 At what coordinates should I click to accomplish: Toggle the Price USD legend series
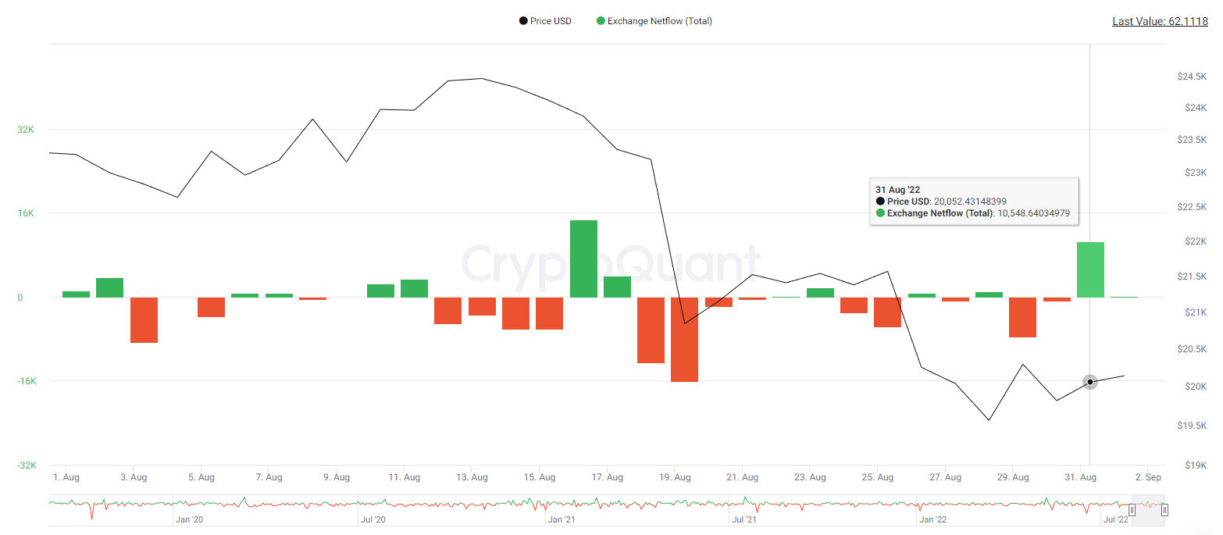[x=551, y=21]
